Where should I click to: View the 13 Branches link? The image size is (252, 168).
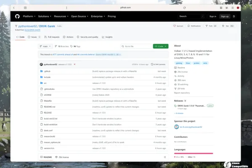62,46
